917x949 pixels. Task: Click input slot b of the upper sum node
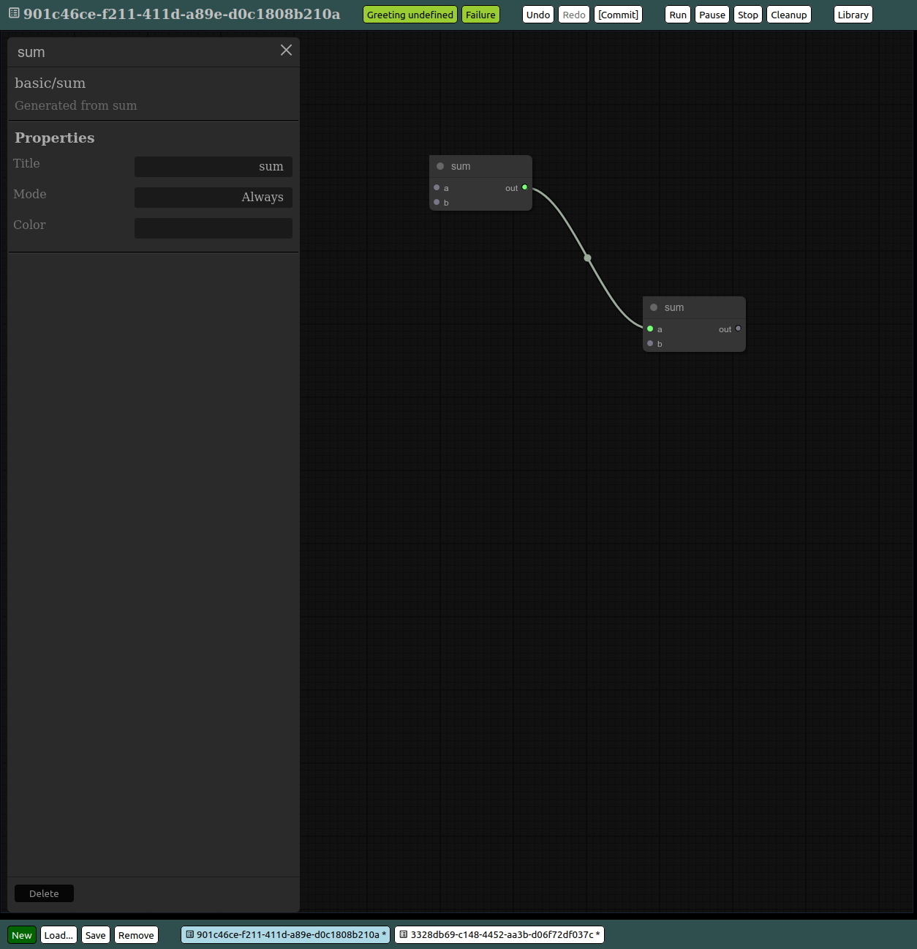click(437, 203)
